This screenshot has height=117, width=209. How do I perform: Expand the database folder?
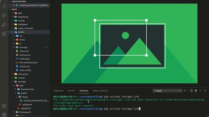tap(29, 24)
